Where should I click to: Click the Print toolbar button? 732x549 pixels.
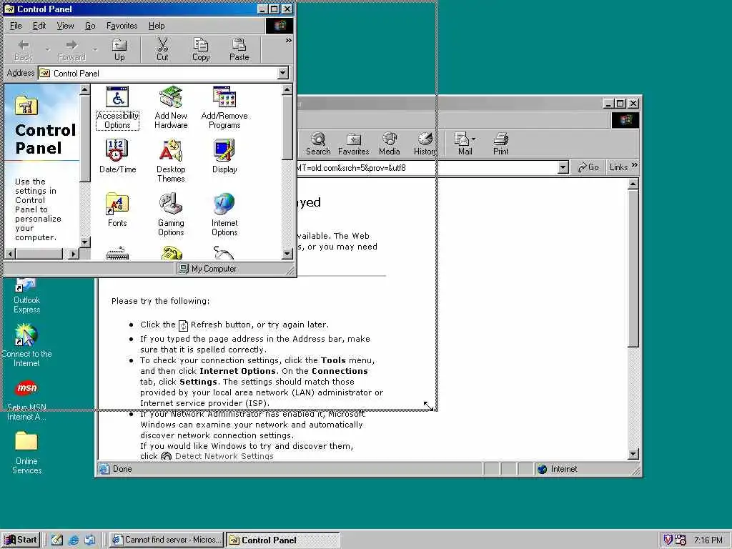500,144
